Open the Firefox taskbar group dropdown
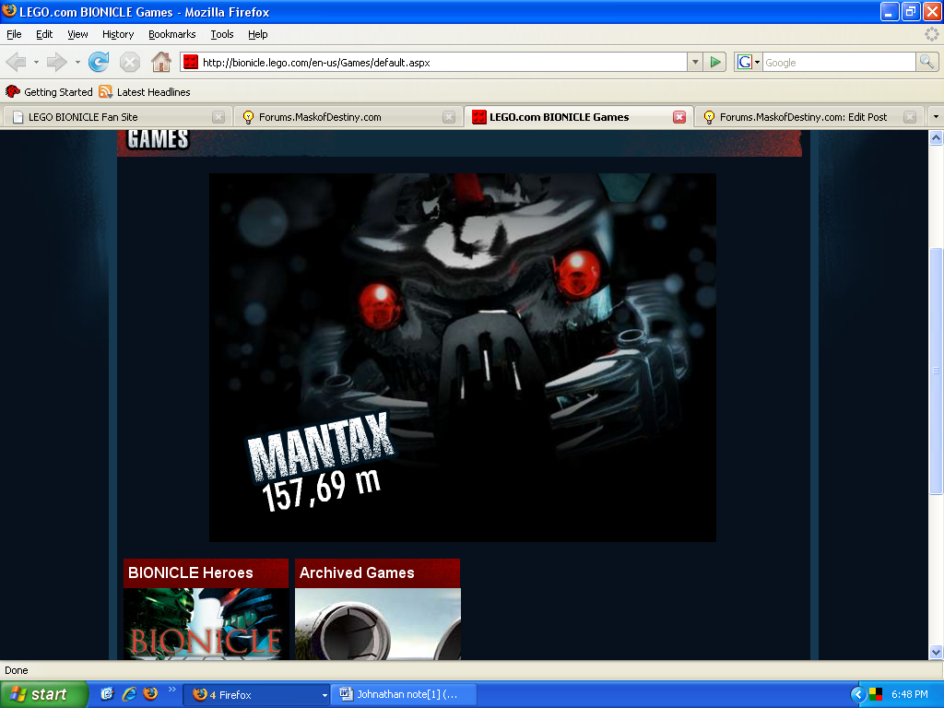 coord(324,695)
